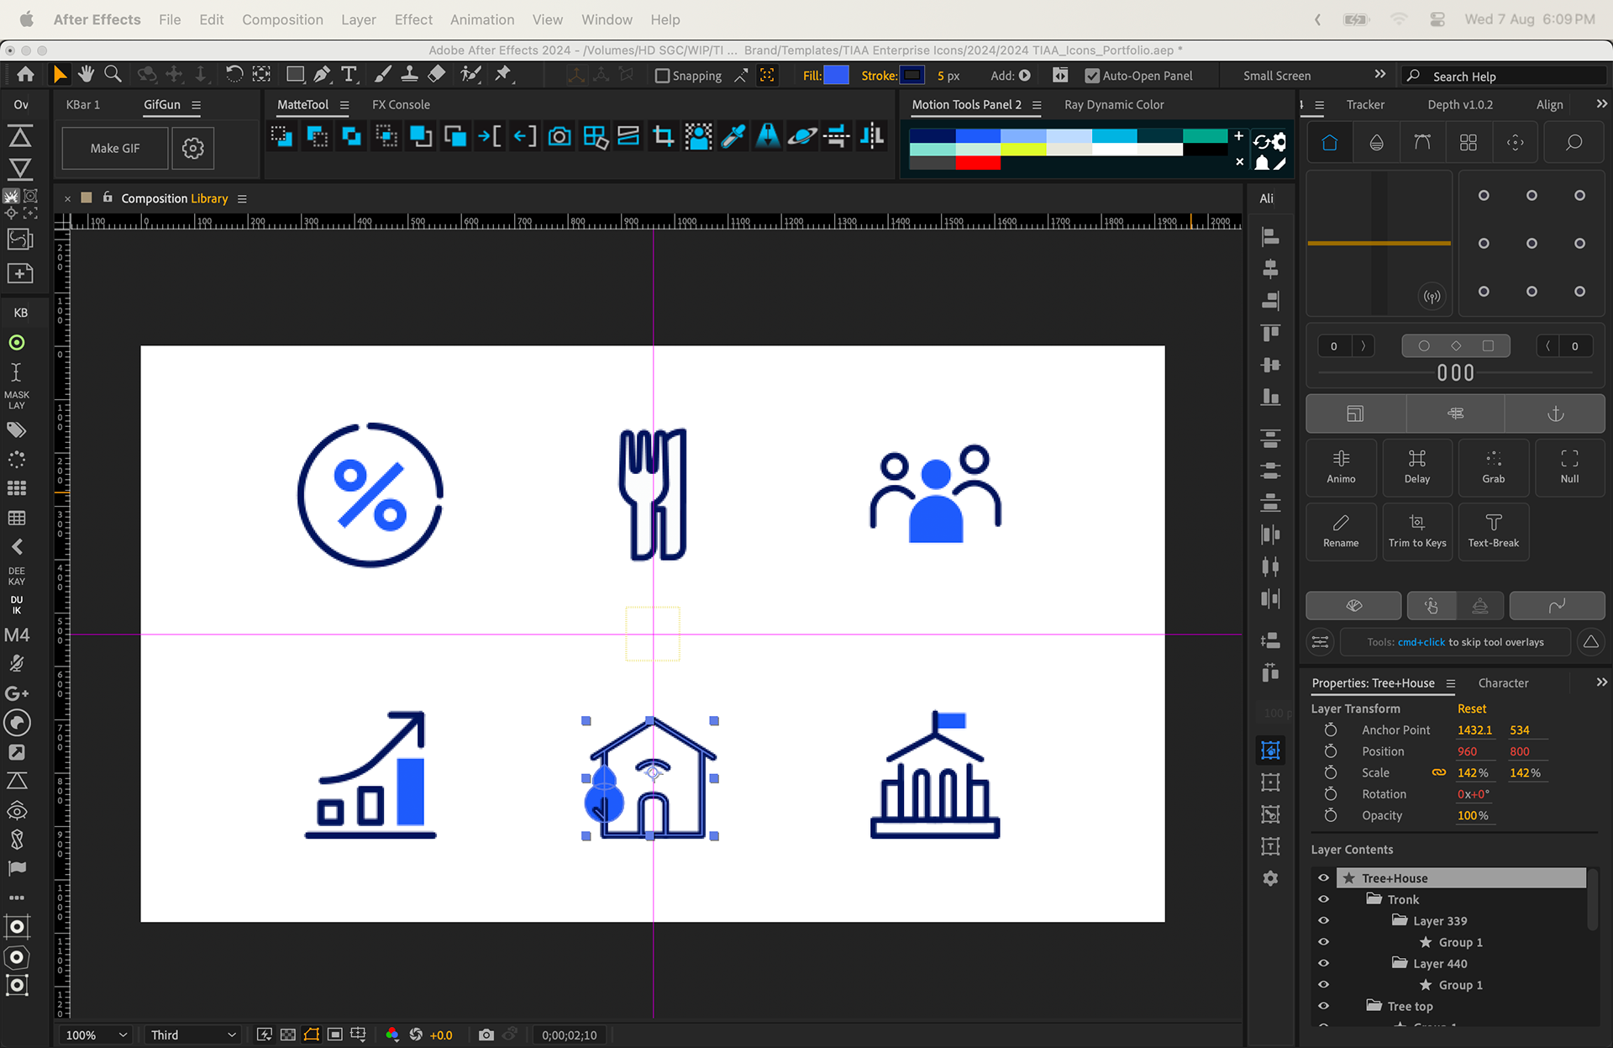Click the Trim to Keys button
The width and height of the screenshot is (1613, 1048).
[1417, 530]
